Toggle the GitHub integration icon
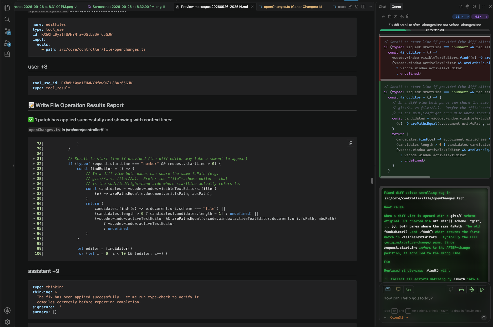 point(451,289)
